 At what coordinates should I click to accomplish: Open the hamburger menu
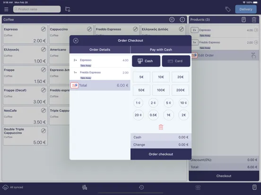click(x=6, y=9)
